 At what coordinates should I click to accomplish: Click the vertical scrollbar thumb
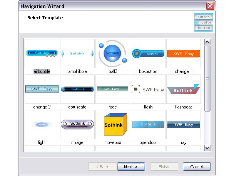207,78
